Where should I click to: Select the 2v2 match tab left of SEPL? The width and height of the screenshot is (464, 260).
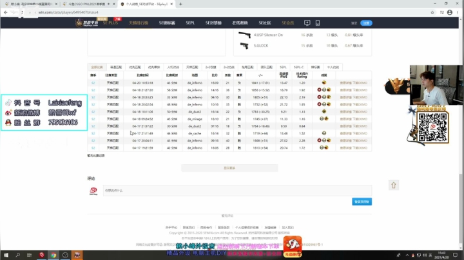click(x=229, y=67)
